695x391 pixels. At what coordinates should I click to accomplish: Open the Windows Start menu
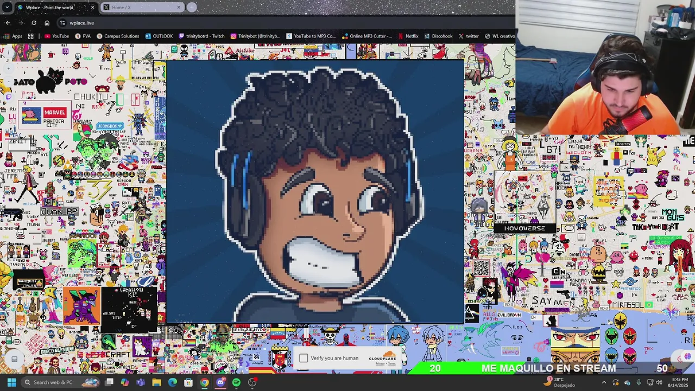[x=11, y=382]
